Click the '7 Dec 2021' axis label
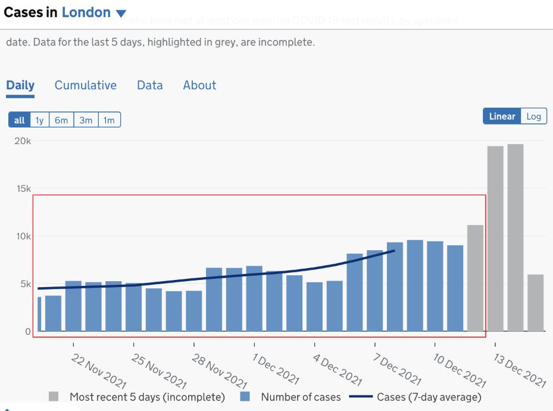The height and width of the screenshot is (411, 553). pos(397,369)
